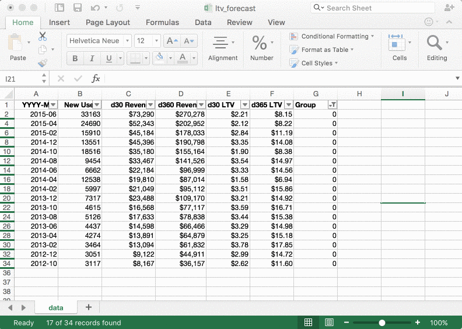Open the Cells group

point(400,48)
